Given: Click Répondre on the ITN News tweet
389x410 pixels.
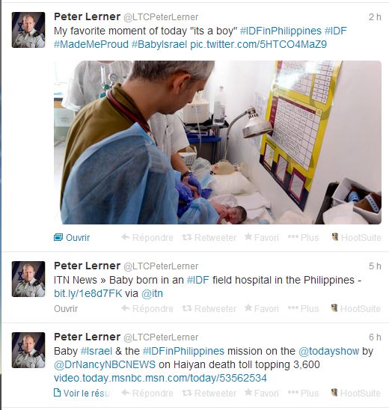Looking at the screenshot, I should 147,308.
